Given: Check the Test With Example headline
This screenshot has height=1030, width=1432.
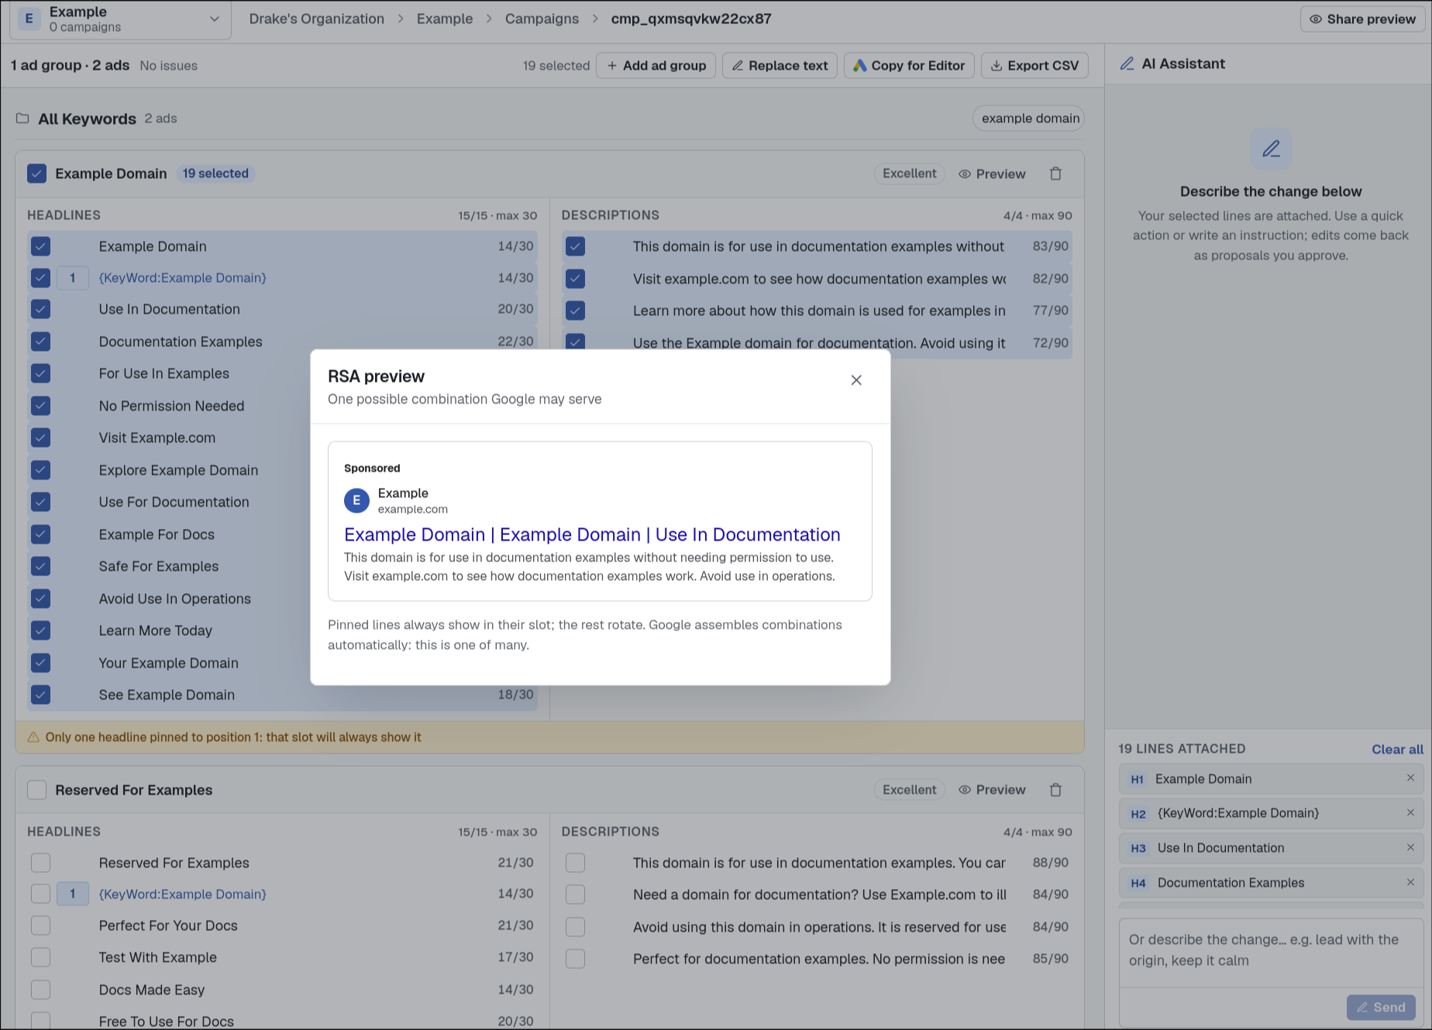Looking at the screenshot, I should pyautogui.click(x=40, y=958).
